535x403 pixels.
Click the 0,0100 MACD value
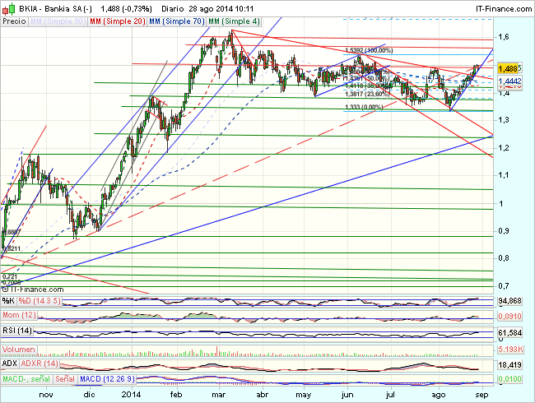(x=509, y=379)
